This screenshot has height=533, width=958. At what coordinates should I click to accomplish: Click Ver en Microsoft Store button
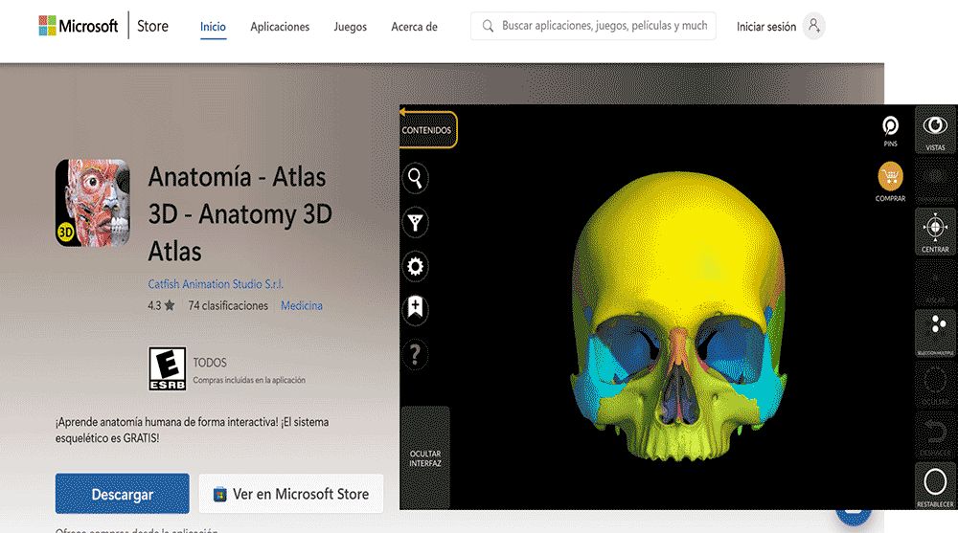(x=291, y=494)
